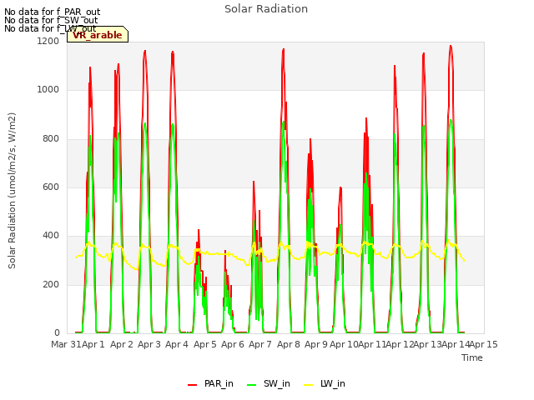Click the Solar Radiation chart title
The image size is (534, 400).
click(x=266, y=9)
